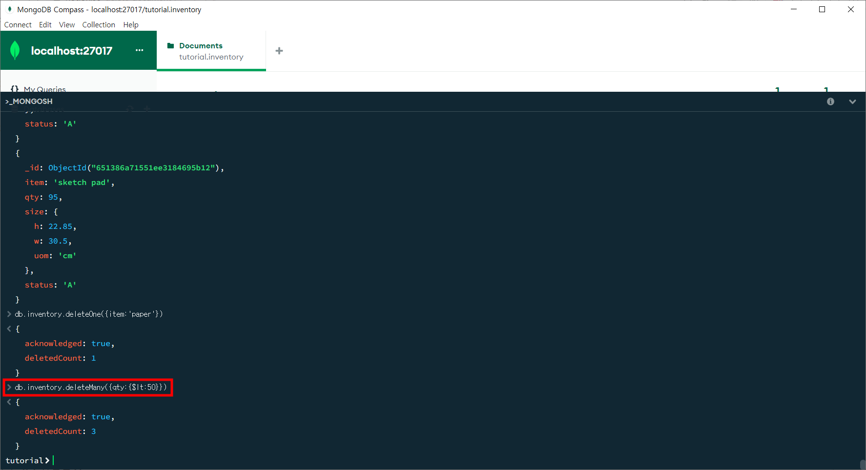Click the db.inventory.deleteOne command line
The height and width of the screenshot is (470, 866).
89,314
